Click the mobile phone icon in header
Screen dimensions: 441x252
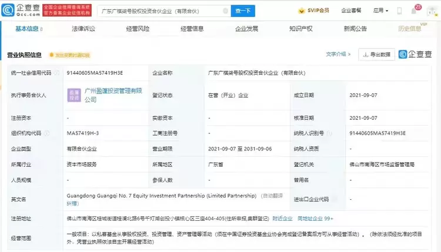(399, 11)
